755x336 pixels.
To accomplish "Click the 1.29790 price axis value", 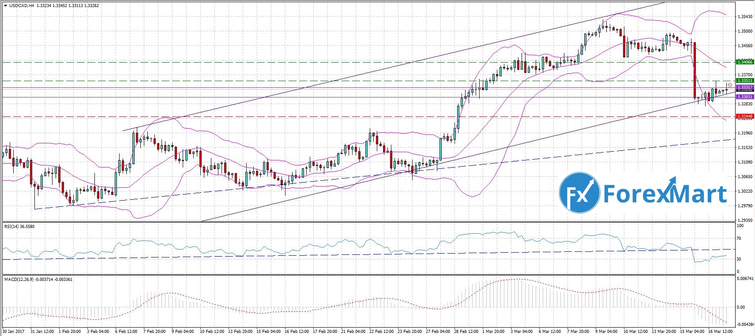I will click(x=745, y=206).
